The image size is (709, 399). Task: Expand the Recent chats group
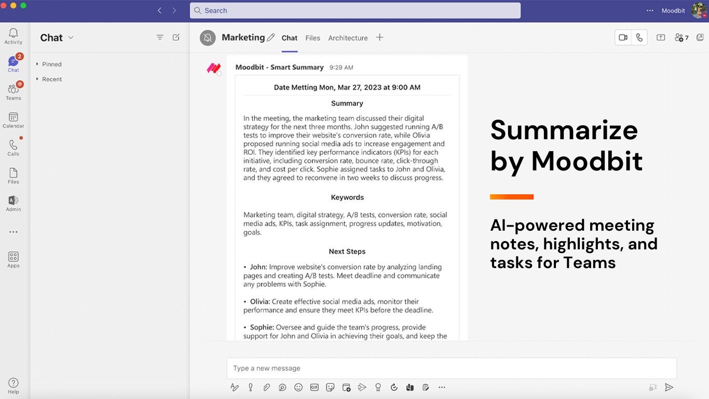tap(49, 79)
